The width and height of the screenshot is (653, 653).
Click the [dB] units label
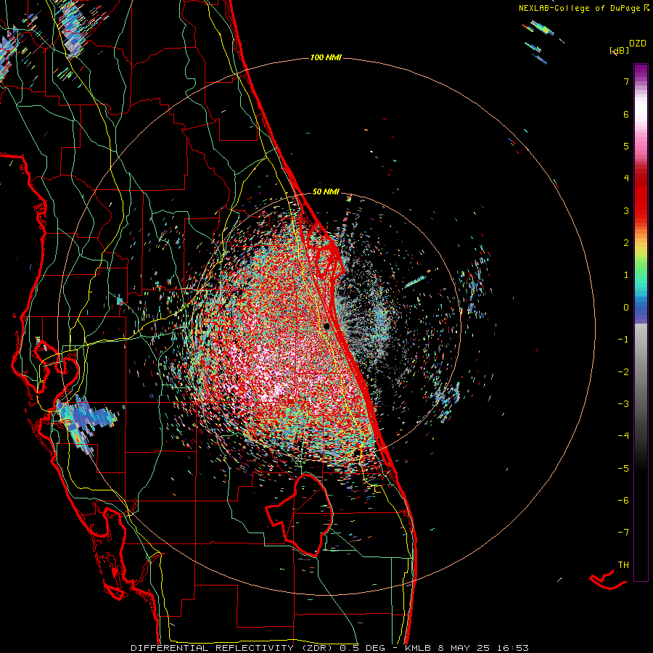(620, 51)
